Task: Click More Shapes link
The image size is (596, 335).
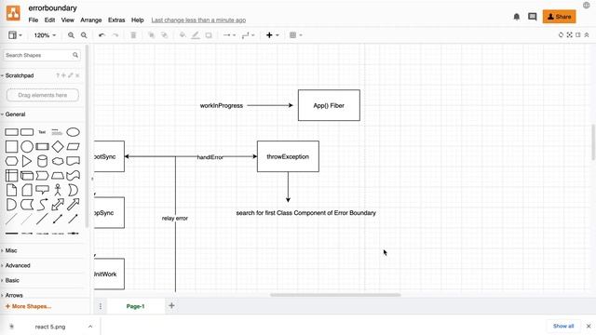Action: pyautogui.click(x=28, y=306)
